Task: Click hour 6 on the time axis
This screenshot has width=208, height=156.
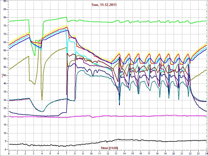Action: [x=58, y=153]
